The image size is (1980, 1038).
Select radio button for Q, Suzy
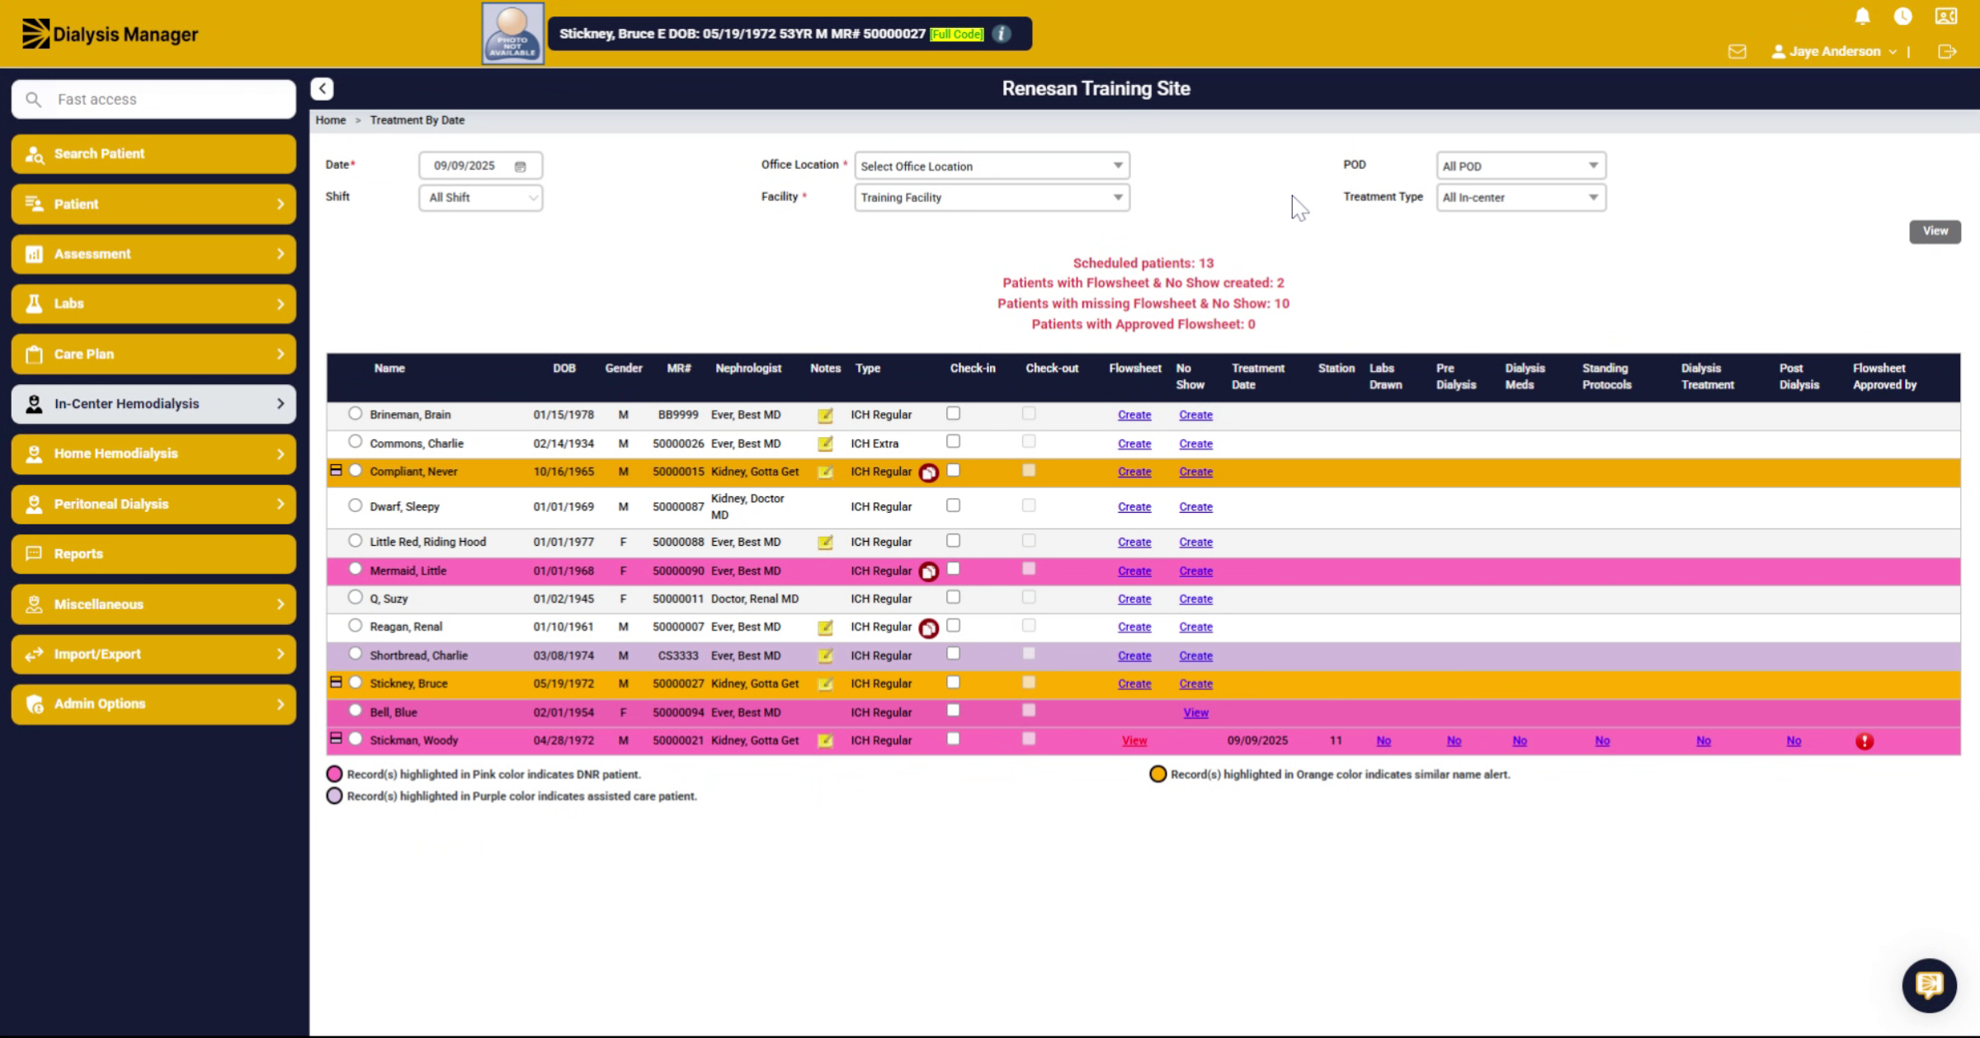355,598
